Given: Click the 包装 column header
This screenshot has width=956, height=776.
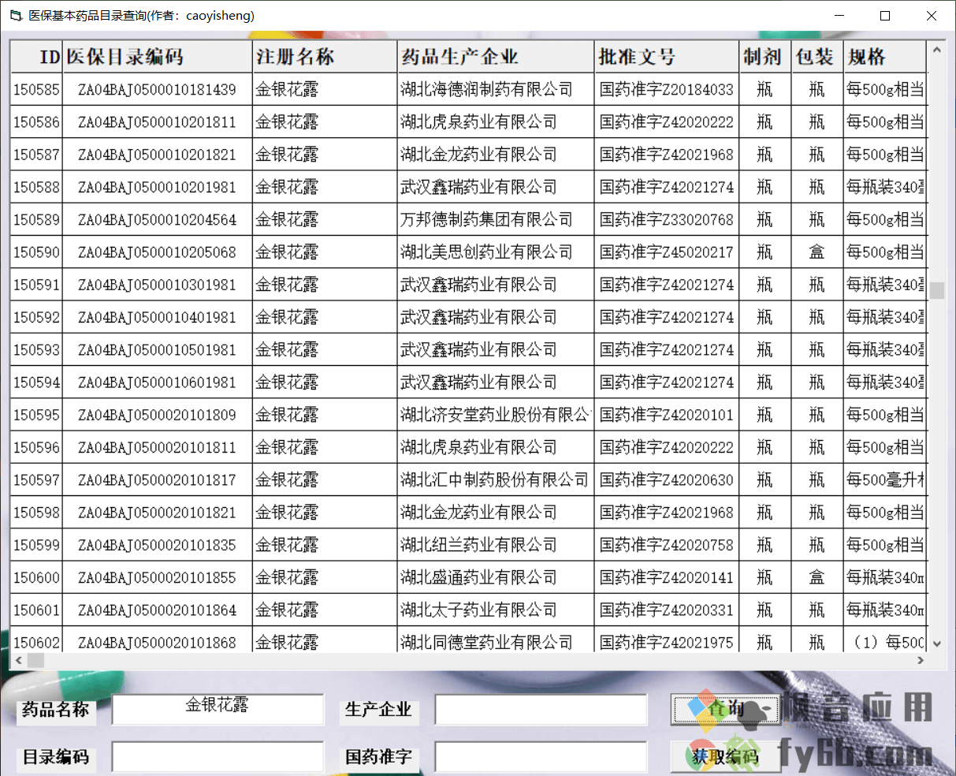Looking at the screenshot, I should [x=817, y=57].
